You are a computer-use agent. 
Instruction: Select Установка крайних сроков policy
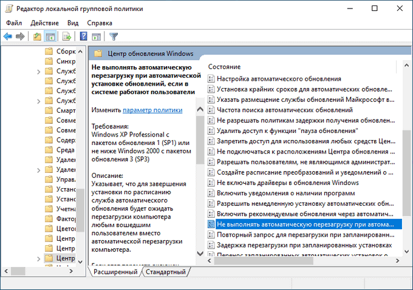(x=304, y=89)
